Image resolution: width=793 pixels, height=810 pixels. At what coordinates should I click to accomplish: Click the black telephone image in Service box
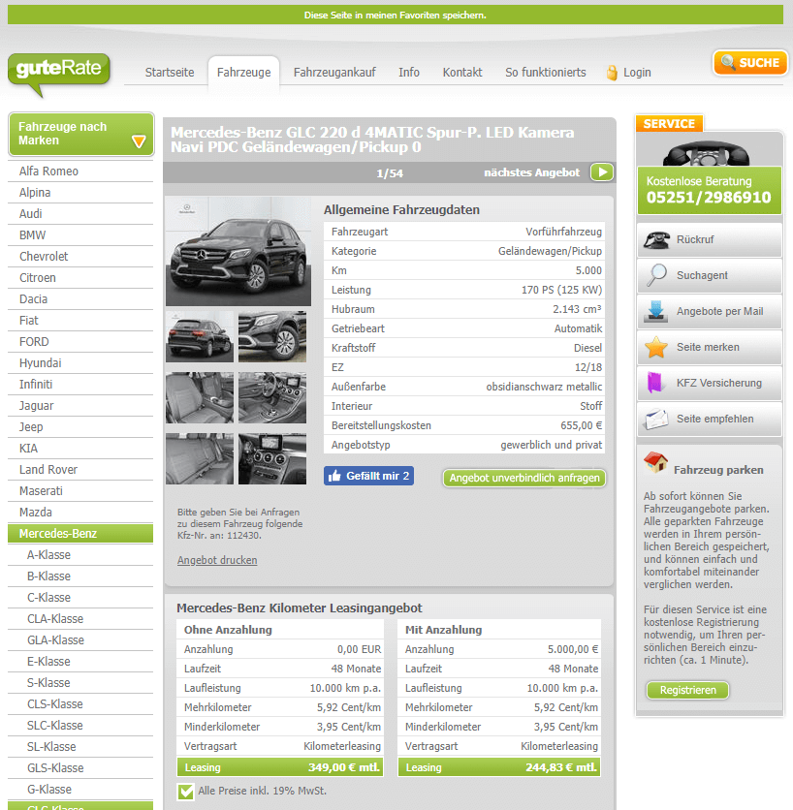(706, 153)
